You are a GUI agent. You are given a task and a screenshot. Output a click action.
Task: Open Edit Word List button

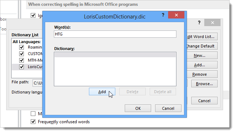click(x=202, y=37)
